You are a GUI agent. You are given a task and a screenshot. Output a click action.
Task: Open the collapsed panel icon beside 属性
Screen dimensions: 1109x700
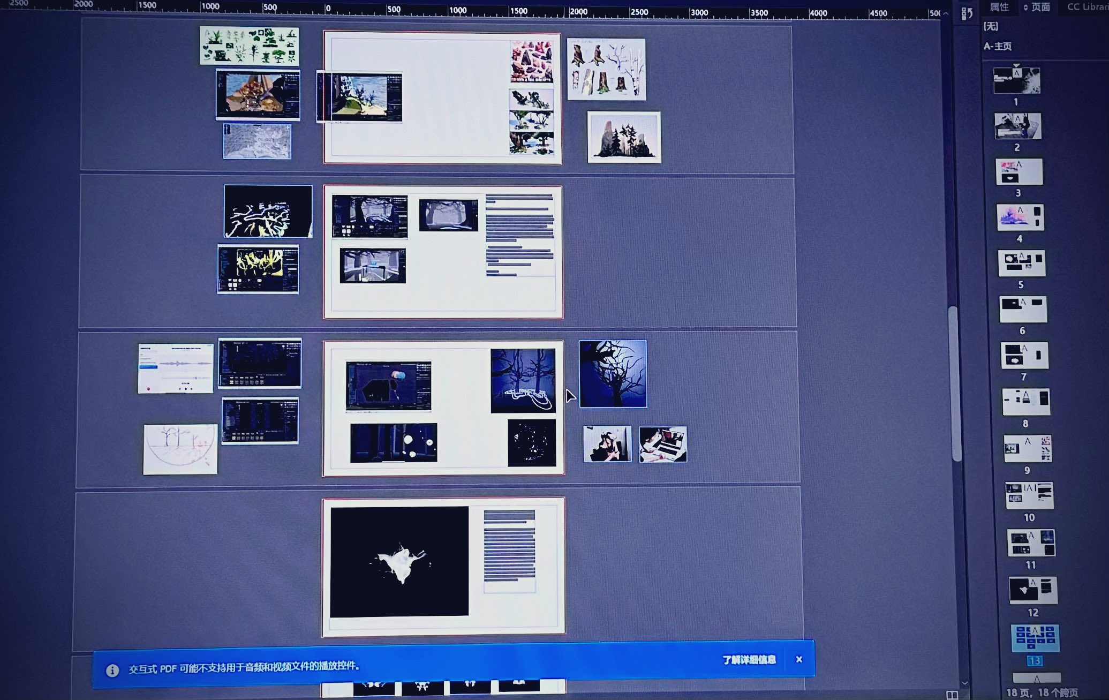click(x=967, y=13)
